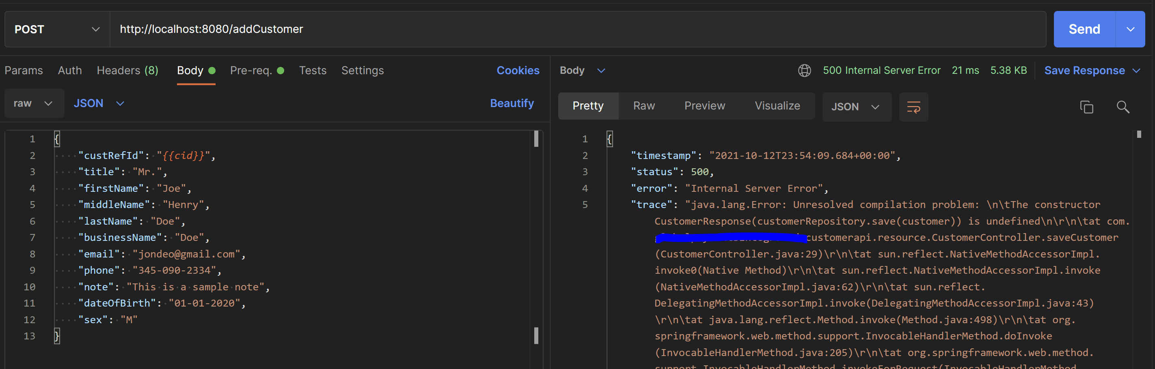Click the "lastName" line in request body
Screen dimensions: 1155x369
[132, 221]
